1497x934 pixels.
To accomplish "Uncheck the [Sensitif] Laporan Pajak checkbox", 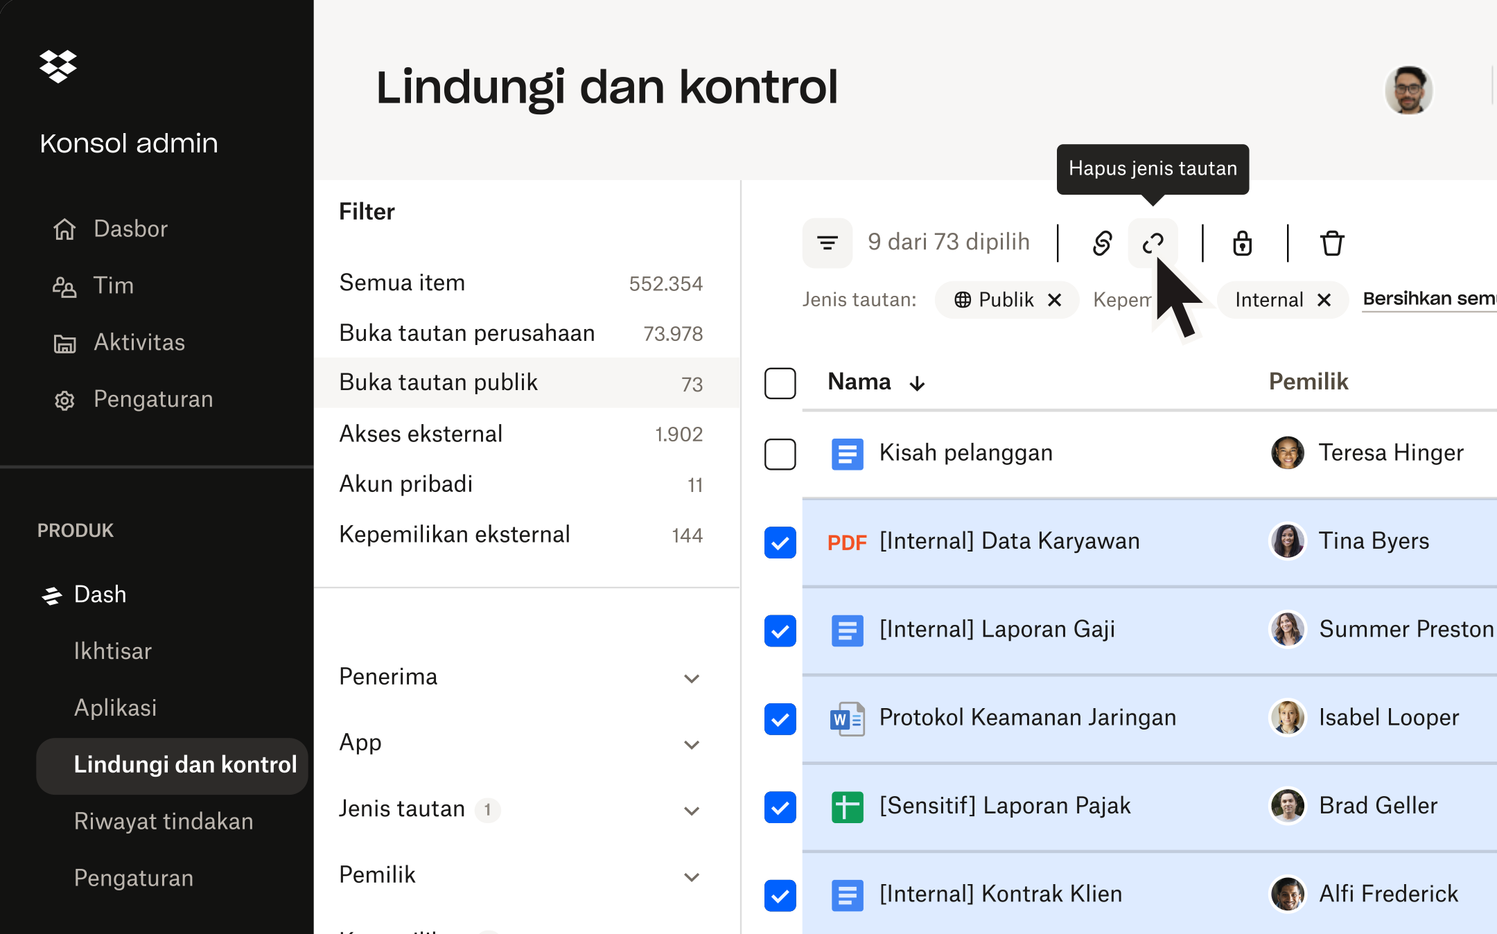I will point(780,807).
